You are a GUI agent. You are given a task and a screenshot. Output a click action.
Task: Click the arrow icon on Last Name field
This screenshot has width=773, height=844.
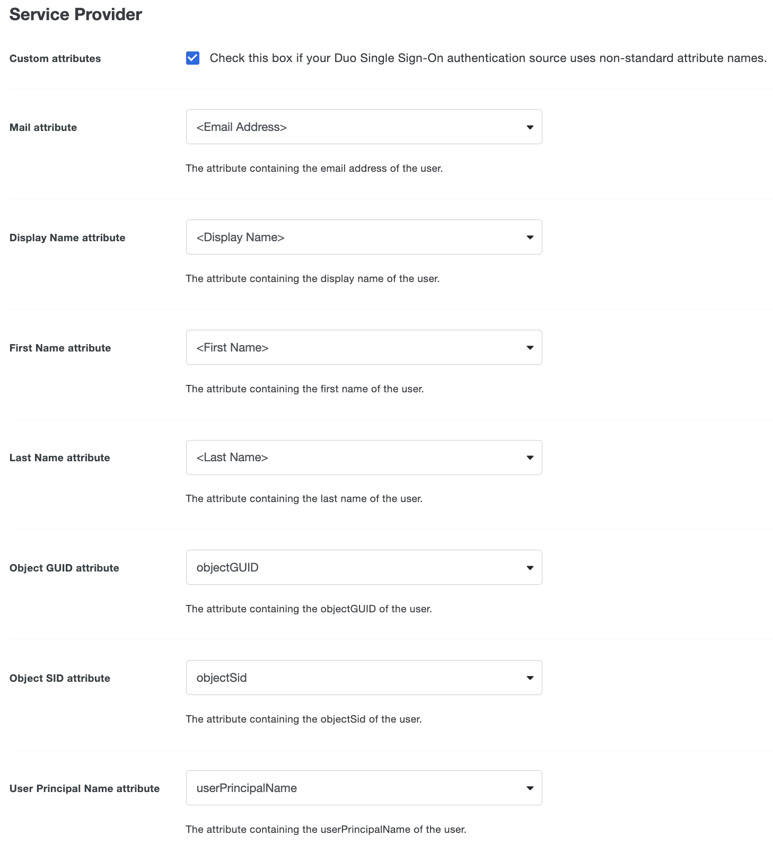530,457
